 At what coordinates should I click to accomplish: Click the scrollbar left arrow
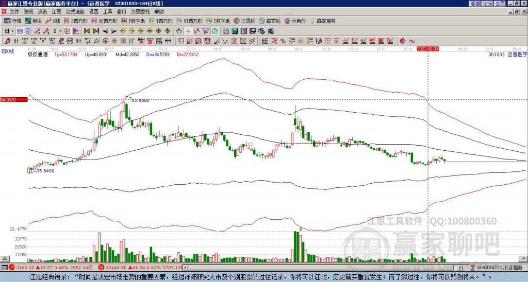click(x=185, y=268)
